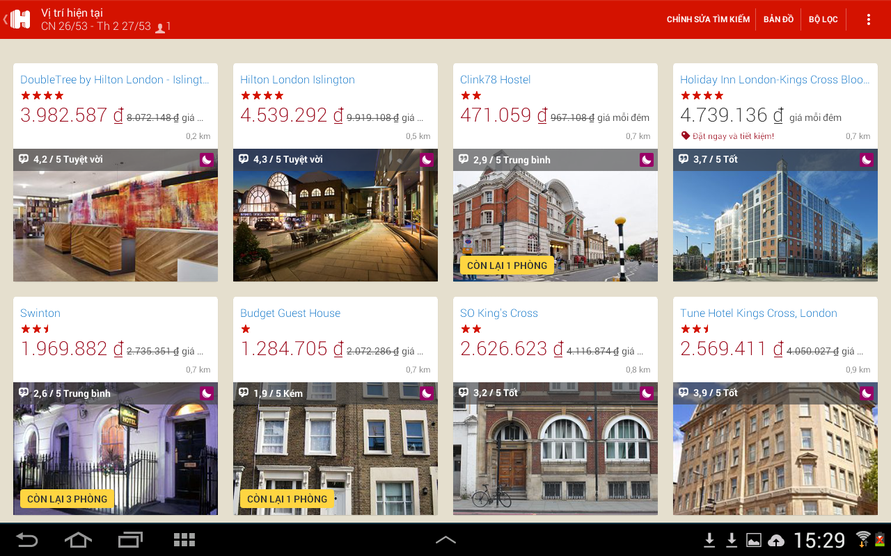Viewport: 891px width, 556px height.
Task: Open Holiday Inn London-Kings Cross link
Action: (775, 79)
